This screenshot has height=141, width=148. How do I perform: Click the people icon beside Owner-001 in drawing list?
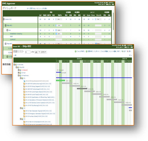coord(16,65)
